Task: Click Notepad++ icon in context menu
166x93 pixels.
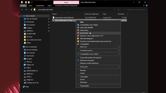Action: coord(78,38)
